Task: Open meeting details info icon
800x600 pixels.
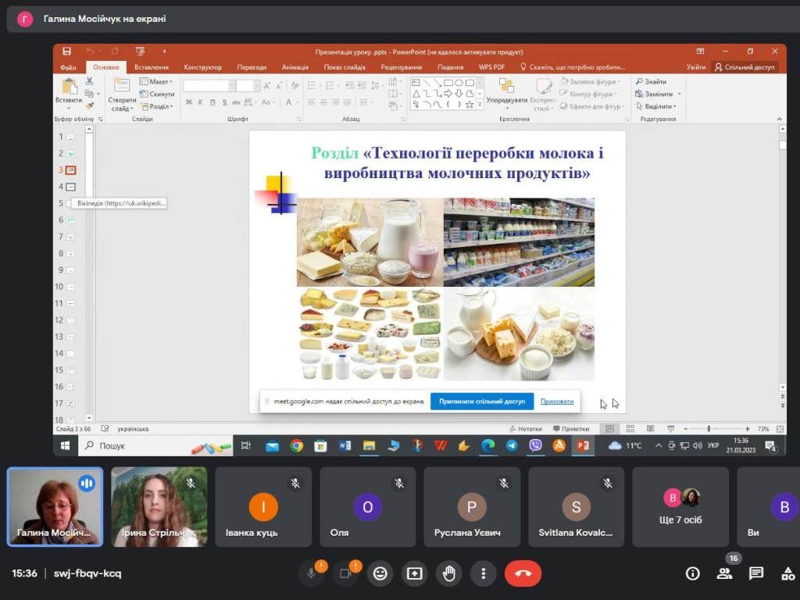Action: [692, 573]
